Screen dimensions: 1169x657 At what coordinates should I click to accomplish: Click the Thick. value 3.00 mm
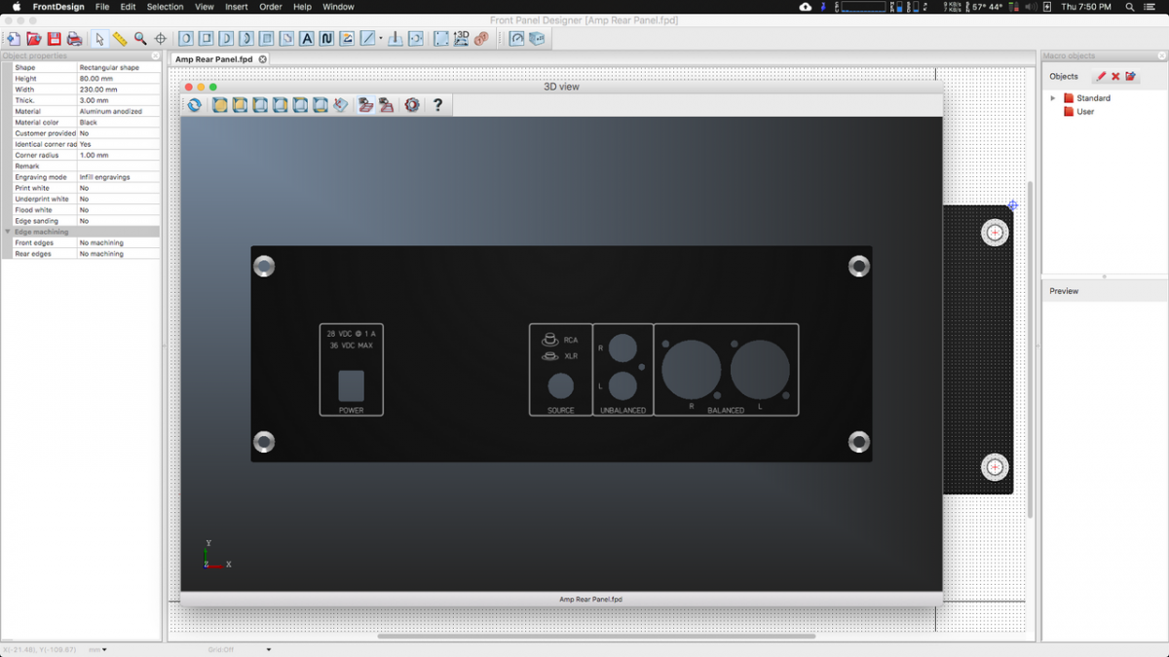[119, 100]
